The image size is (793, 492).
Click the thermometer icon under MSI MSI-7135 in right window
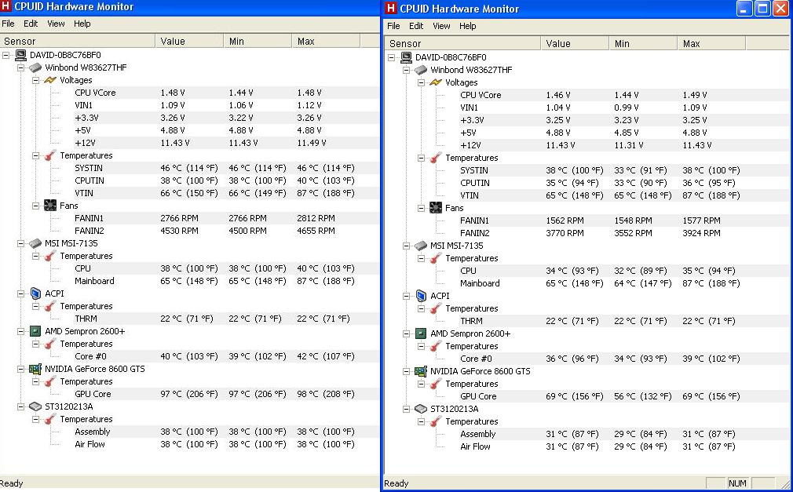point(436,258)
